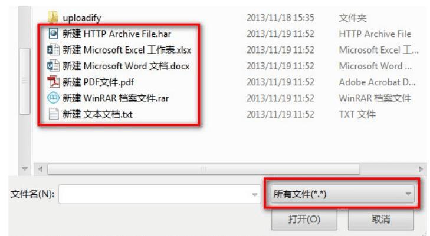Click the 新建 文本文档.txt file icon
Screen dimensions: 430x236
coord(53,114)
